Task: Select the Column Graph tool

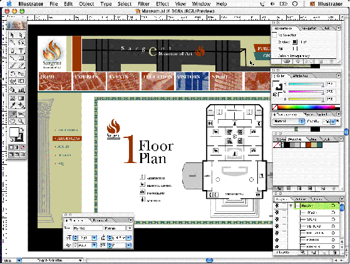Action: click(x=21, y=90)
